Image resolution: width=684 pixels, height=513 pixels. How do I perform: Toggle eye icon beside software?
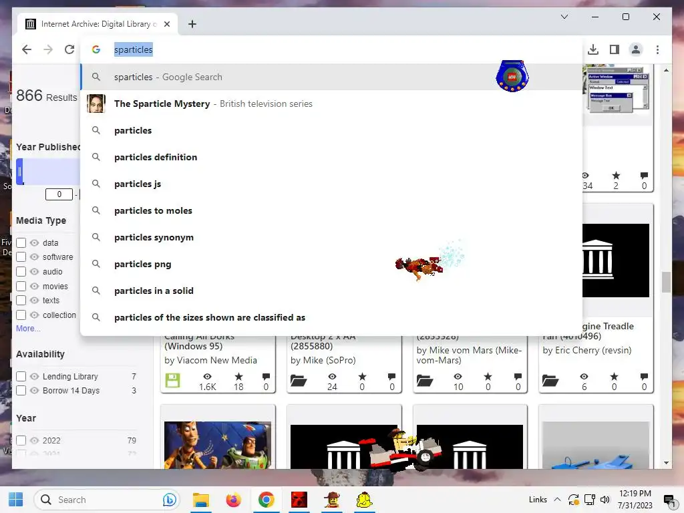pyautogui.click(x=35, y=257)
